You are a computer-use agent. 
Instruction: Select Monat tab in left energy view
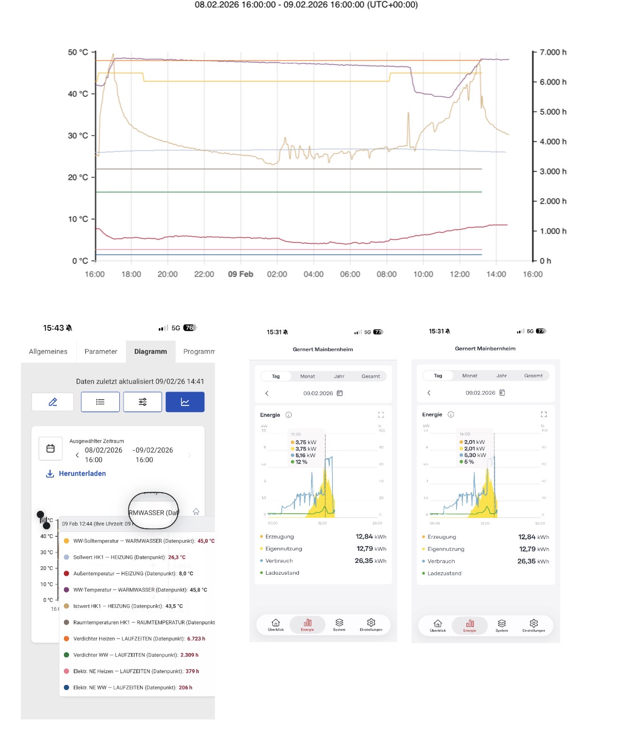(x=308, y=376)
